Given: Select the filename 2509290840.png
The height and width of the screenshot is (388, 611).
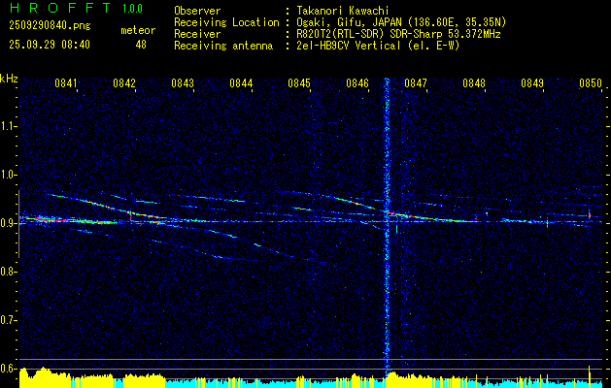Looking at the screenshot, I should pos(50,26).
